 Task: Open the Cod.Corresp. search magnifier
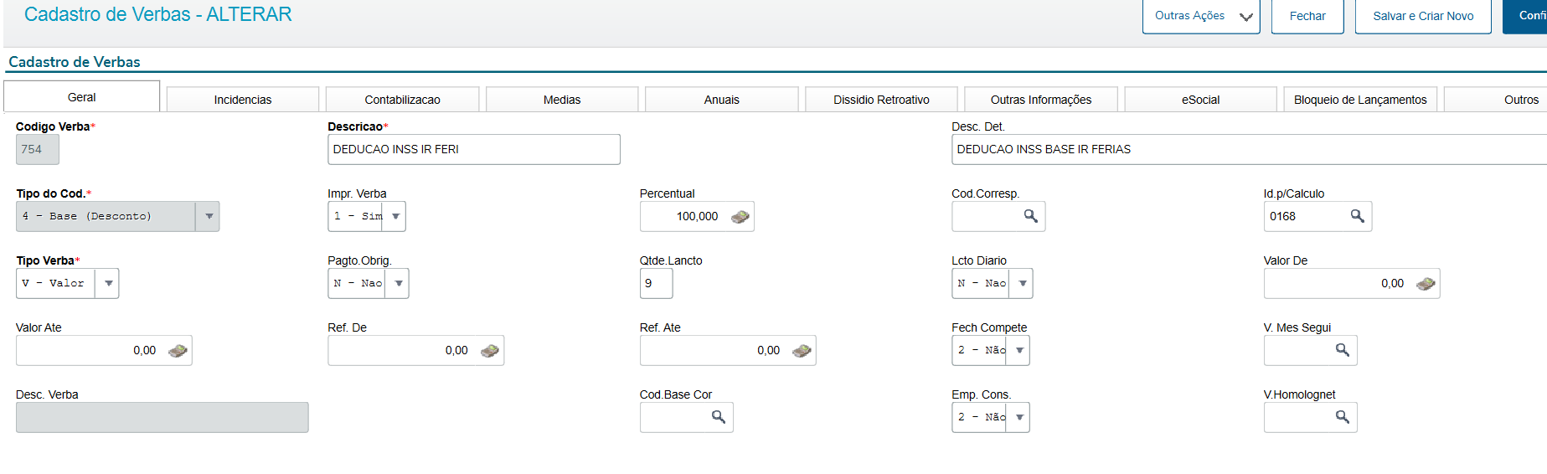[1030, 216]
